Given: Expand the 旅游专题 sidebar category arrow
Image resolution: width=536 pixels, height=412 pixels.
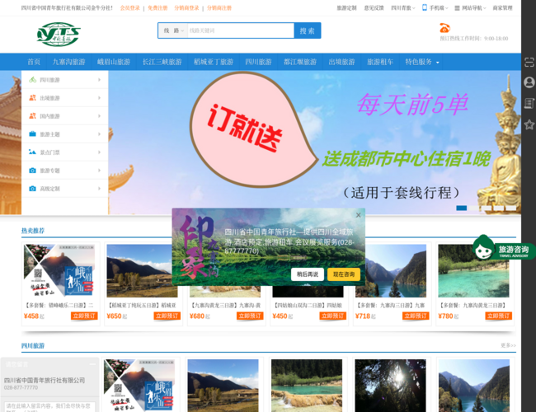Looking at the screenshot, I should tap(99, 170).
